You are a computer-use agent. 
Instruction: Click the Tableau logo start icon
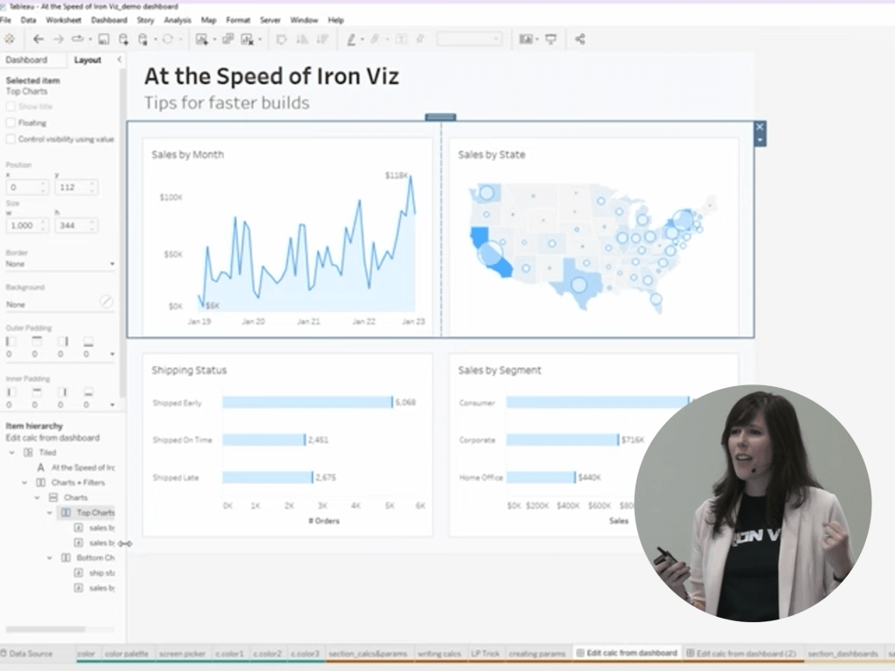[x=10, y=39]
